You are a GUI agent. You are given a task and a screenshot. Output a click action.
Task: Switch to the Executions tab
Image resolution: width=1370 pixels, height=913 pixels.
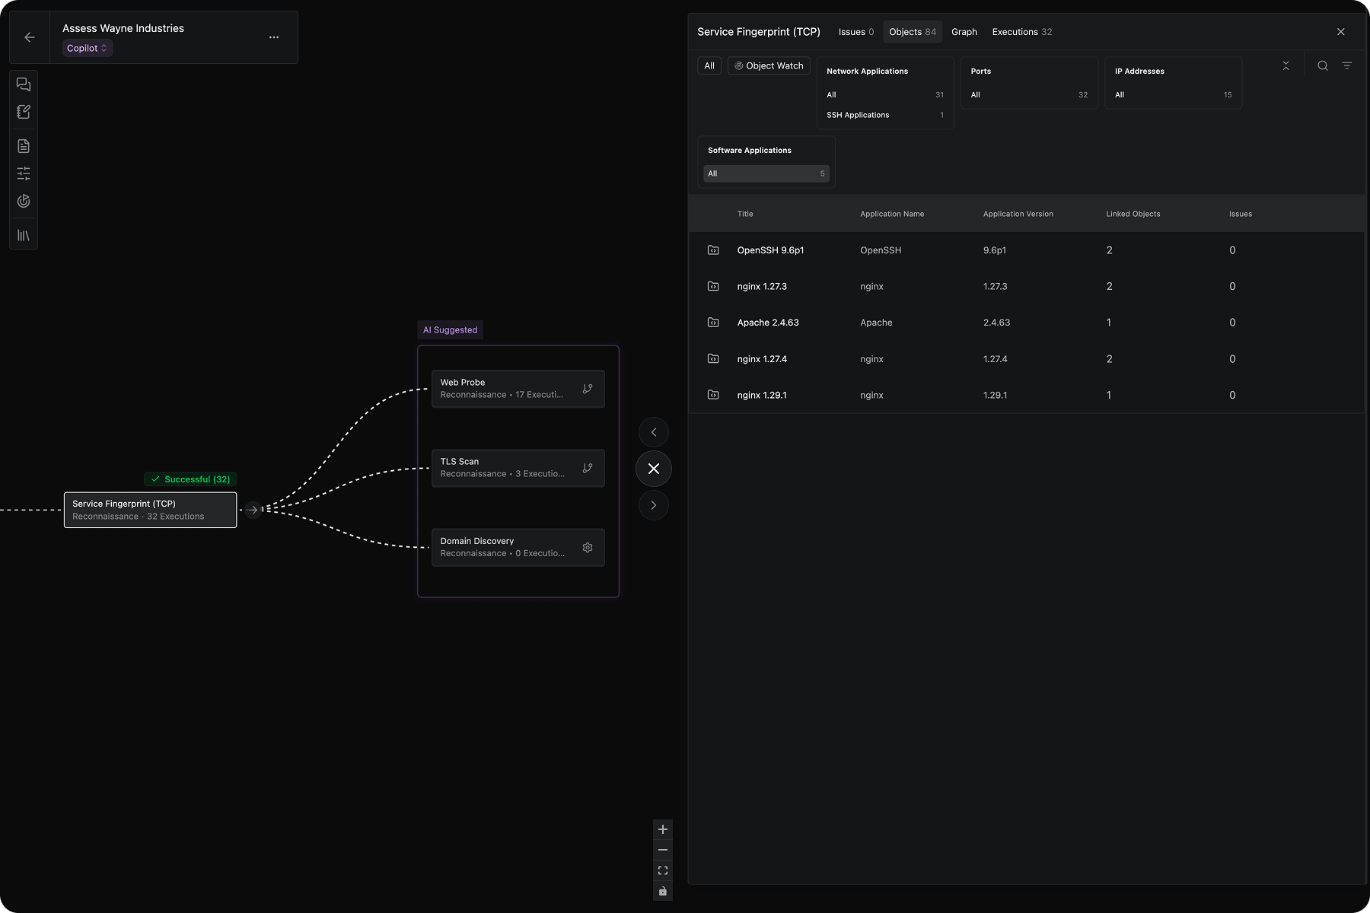pyautogui.click(x=1021, y=32)
